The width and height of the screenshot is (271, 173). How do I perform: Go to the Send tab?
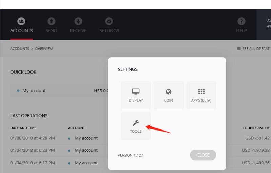click(x=51, y=25)
